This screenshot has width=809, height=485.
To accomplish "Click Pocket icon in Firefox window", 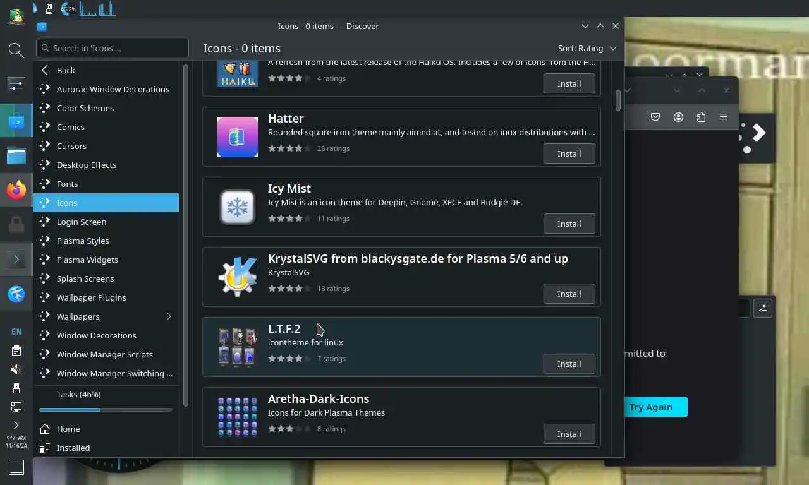I will pyautogui.click(x=655, y=117).
